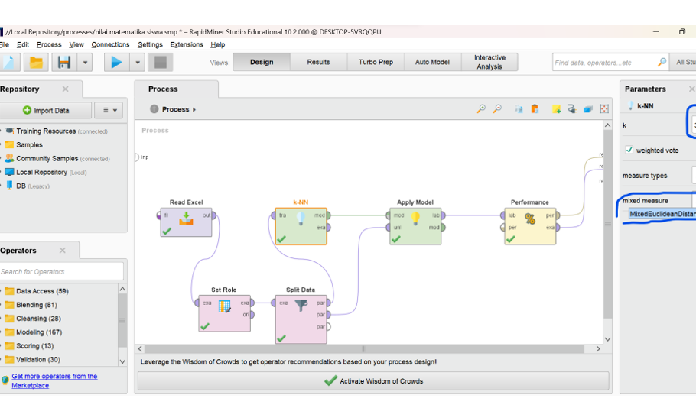
Task: Click the process canvas horizontal scrollbar right arrow
Action: [598, 348]
